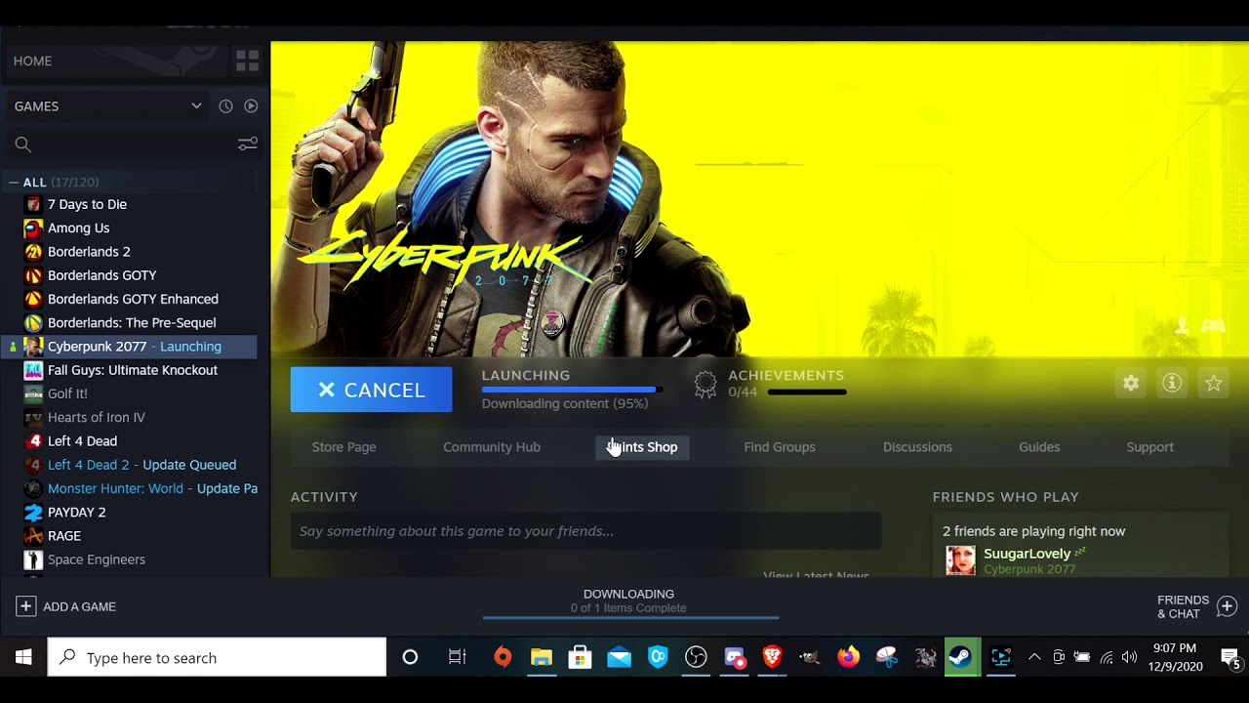
Task: Open Windows Start menu
Action: pyautogui.click(x=23, y=657)
